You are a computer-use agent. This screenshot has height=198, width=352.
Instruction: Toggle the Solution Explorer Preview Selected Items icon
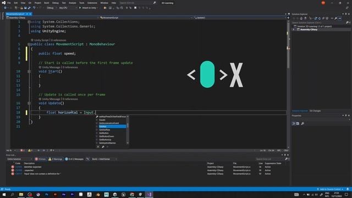(x=340, y=18)
